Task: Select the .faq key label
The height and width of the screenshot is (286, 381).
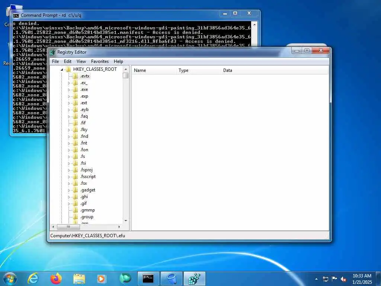Action: coord(84,116)
